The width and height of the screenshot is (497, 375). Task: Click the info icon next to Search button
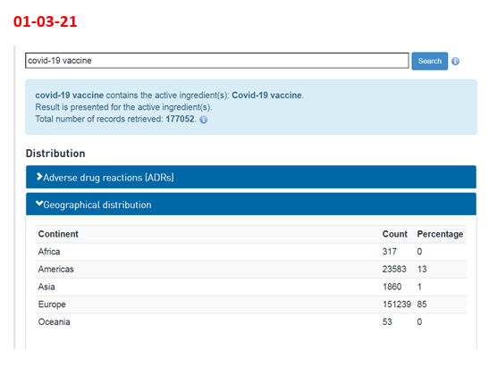(x=456, y=61)
